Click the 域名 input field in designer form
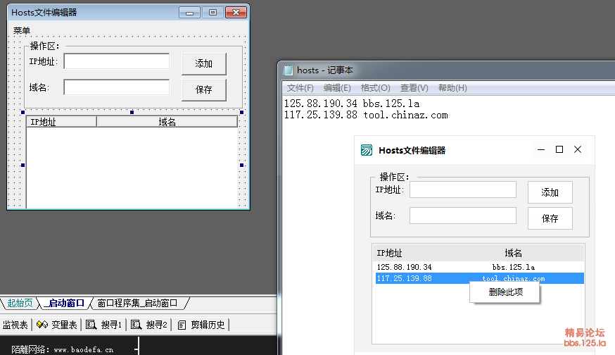 pyautogui.click(x=117, y=87)
